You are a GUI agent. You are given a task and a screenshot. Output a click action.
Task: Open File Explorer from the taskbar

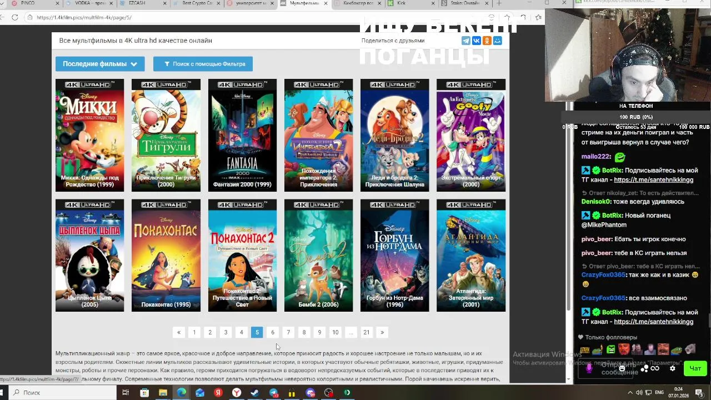point(163,393)
